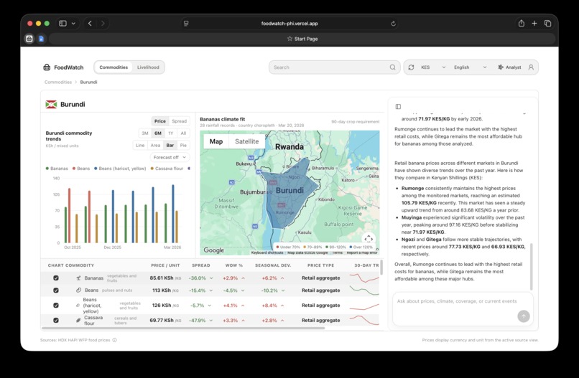Click the blue pinned document tab icon
Screen dimensions: 579x378
pos(42,39)
